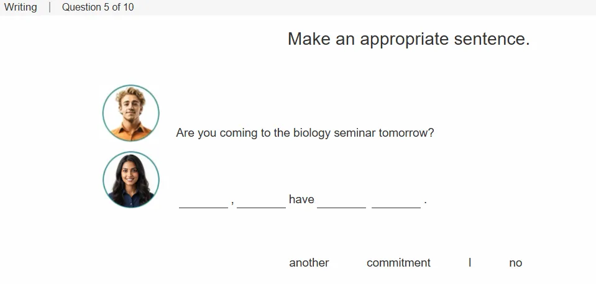Click the "Question 5 of 10" indicator
The width and height of the screenshot is (596, 284).
tap(98, 7)
